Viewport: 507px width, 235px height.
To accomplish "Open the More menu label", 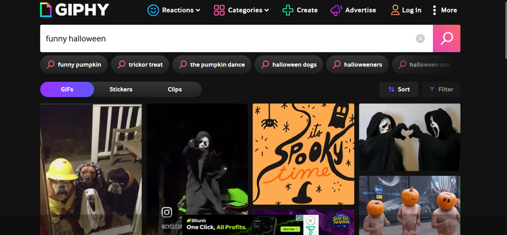I will (449, 10).
